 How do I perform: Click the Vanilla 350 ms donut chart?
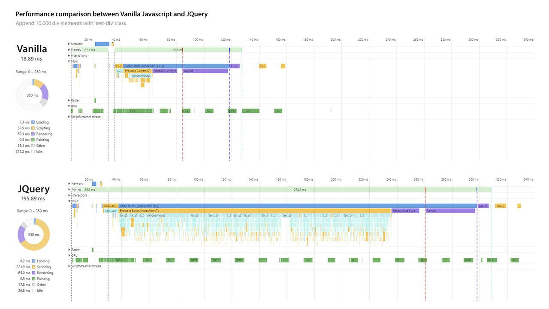[x=32, y=95]
